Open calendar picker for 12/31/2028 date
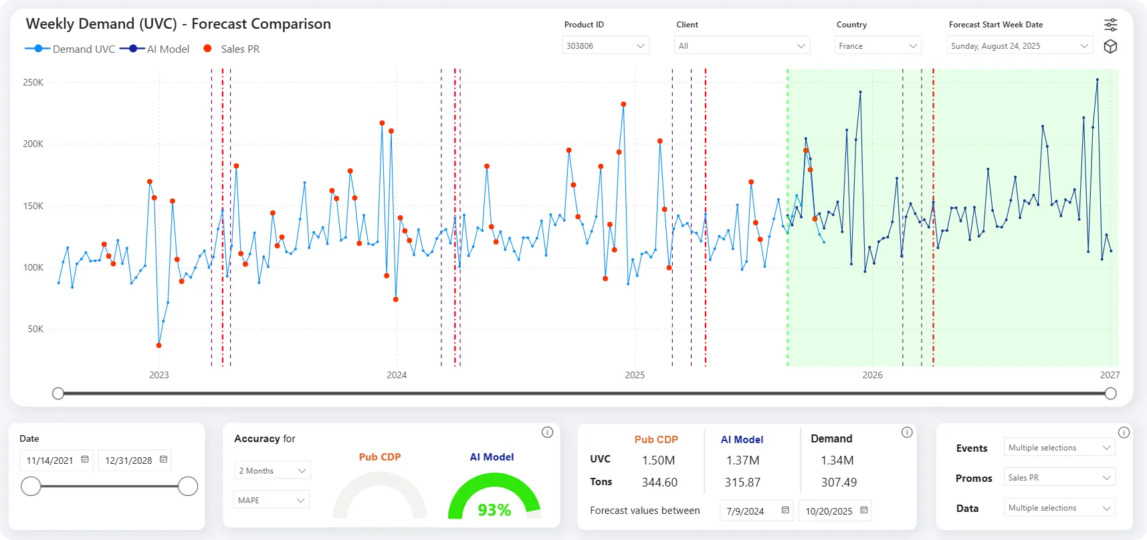 (163, 459)
